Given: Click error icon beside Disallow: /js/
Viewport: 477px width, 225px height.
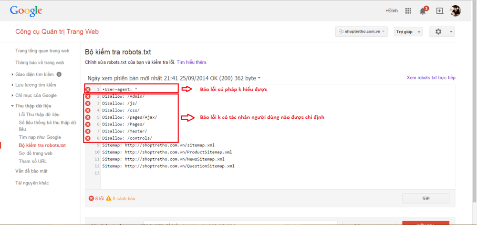Looking at the screenshot, I should coord(88,103).
